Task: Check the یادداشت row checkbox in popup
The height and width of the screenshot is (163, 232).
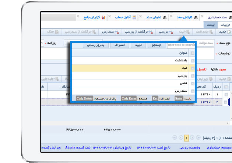Action: click(193, 61)
